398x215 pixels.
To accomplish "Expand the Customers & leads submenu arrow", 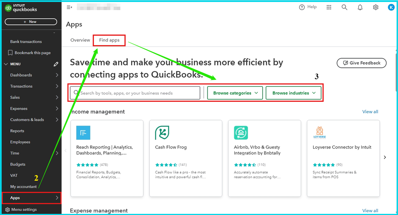I will (x=57, y=120).
